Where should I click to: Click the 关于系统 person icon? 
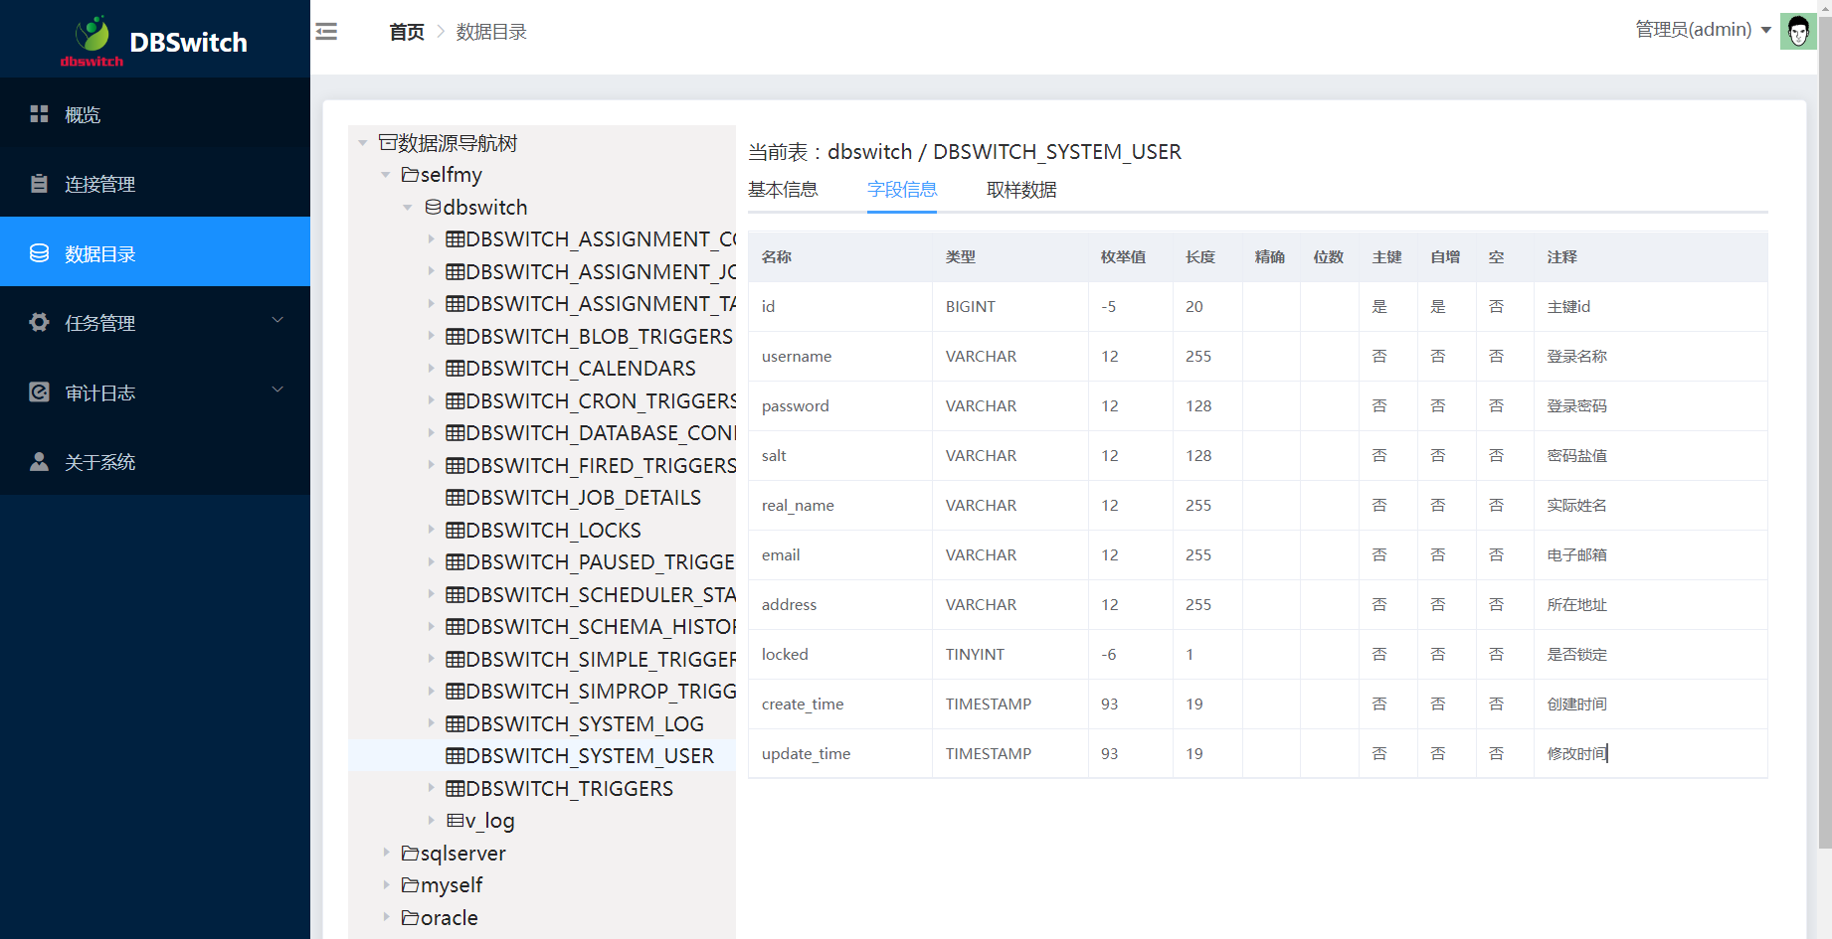[39, 462]
